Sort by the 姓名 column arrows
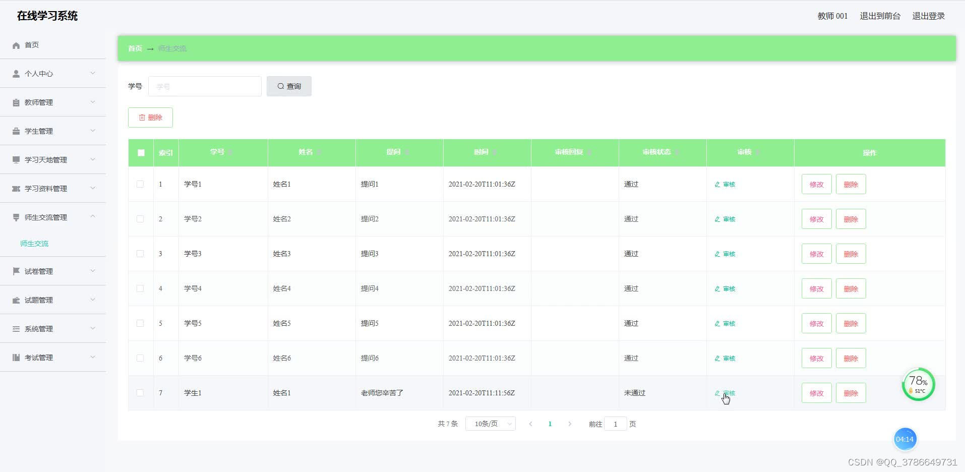The height and width of the screenshot is (472, 965). [319, 152]
